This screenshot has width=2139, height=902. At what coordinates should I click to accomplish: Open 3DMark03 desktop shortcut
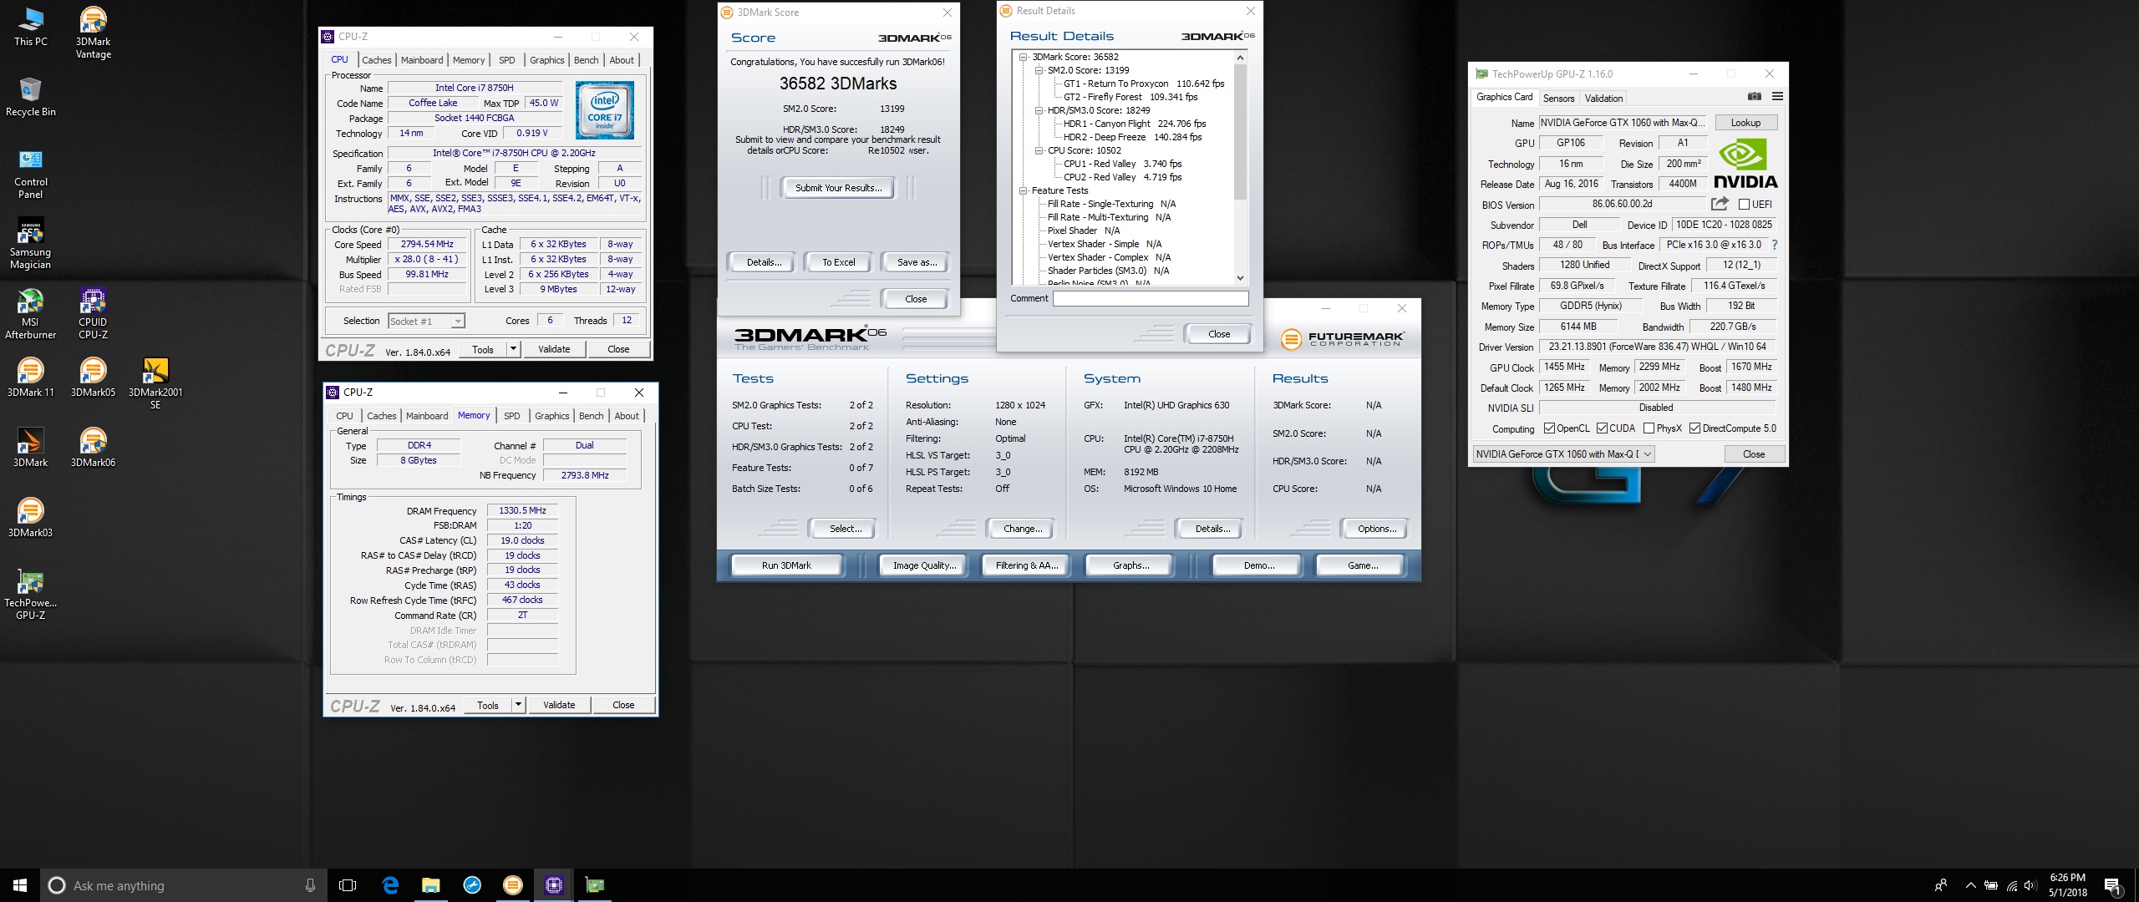[30, 518]
